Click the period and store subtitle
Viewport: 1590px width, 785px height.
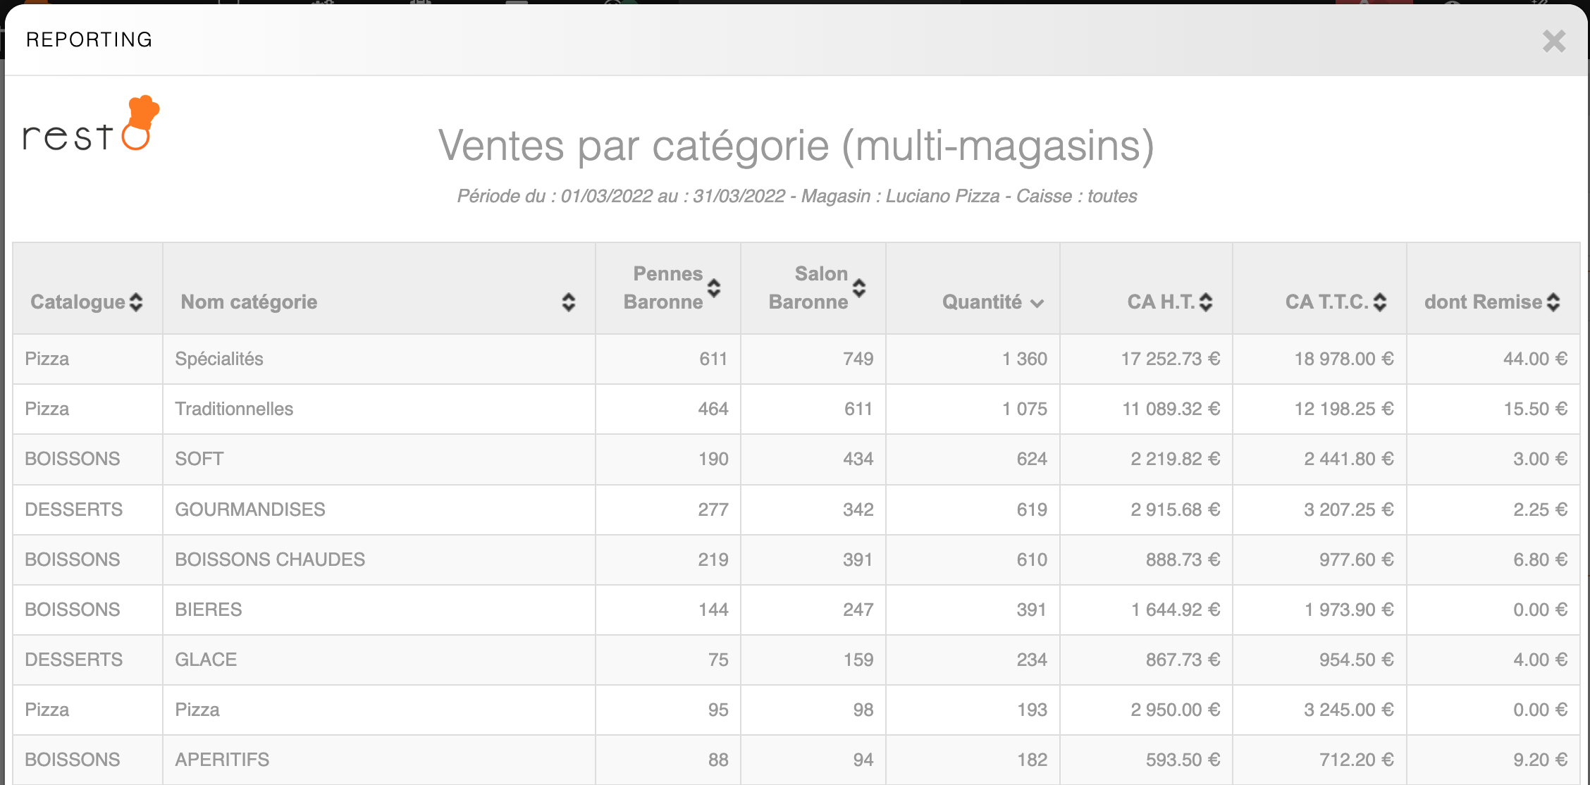click(796, 196)
